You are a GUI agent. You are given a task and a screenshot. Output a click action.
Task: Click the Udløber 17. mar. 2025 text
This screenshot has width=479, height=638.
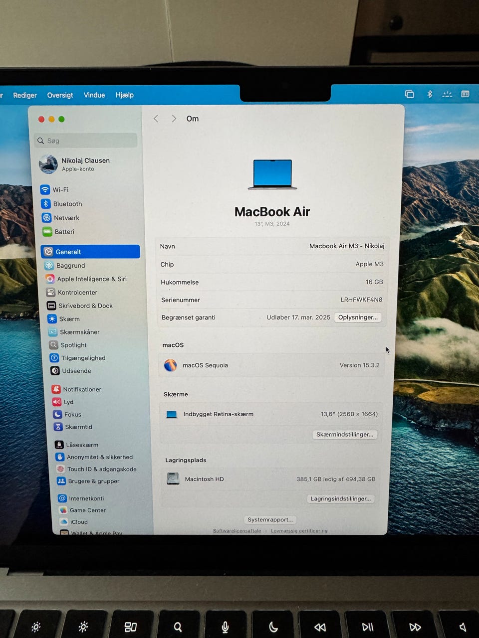click(x=298, y=318)
